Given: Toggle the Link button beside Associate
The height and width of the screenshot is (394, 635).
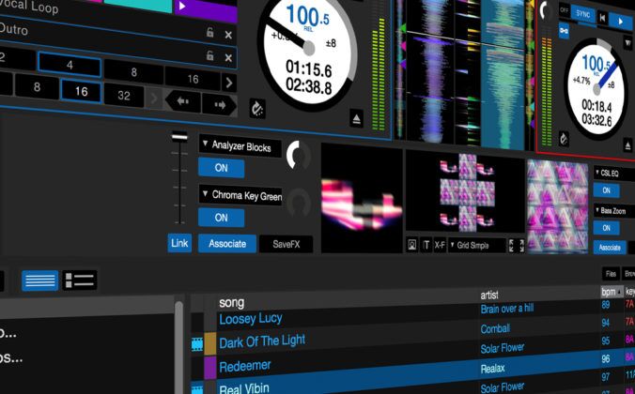Looking at the screenshot, I should pyautogui.click(x=179, y=243).
